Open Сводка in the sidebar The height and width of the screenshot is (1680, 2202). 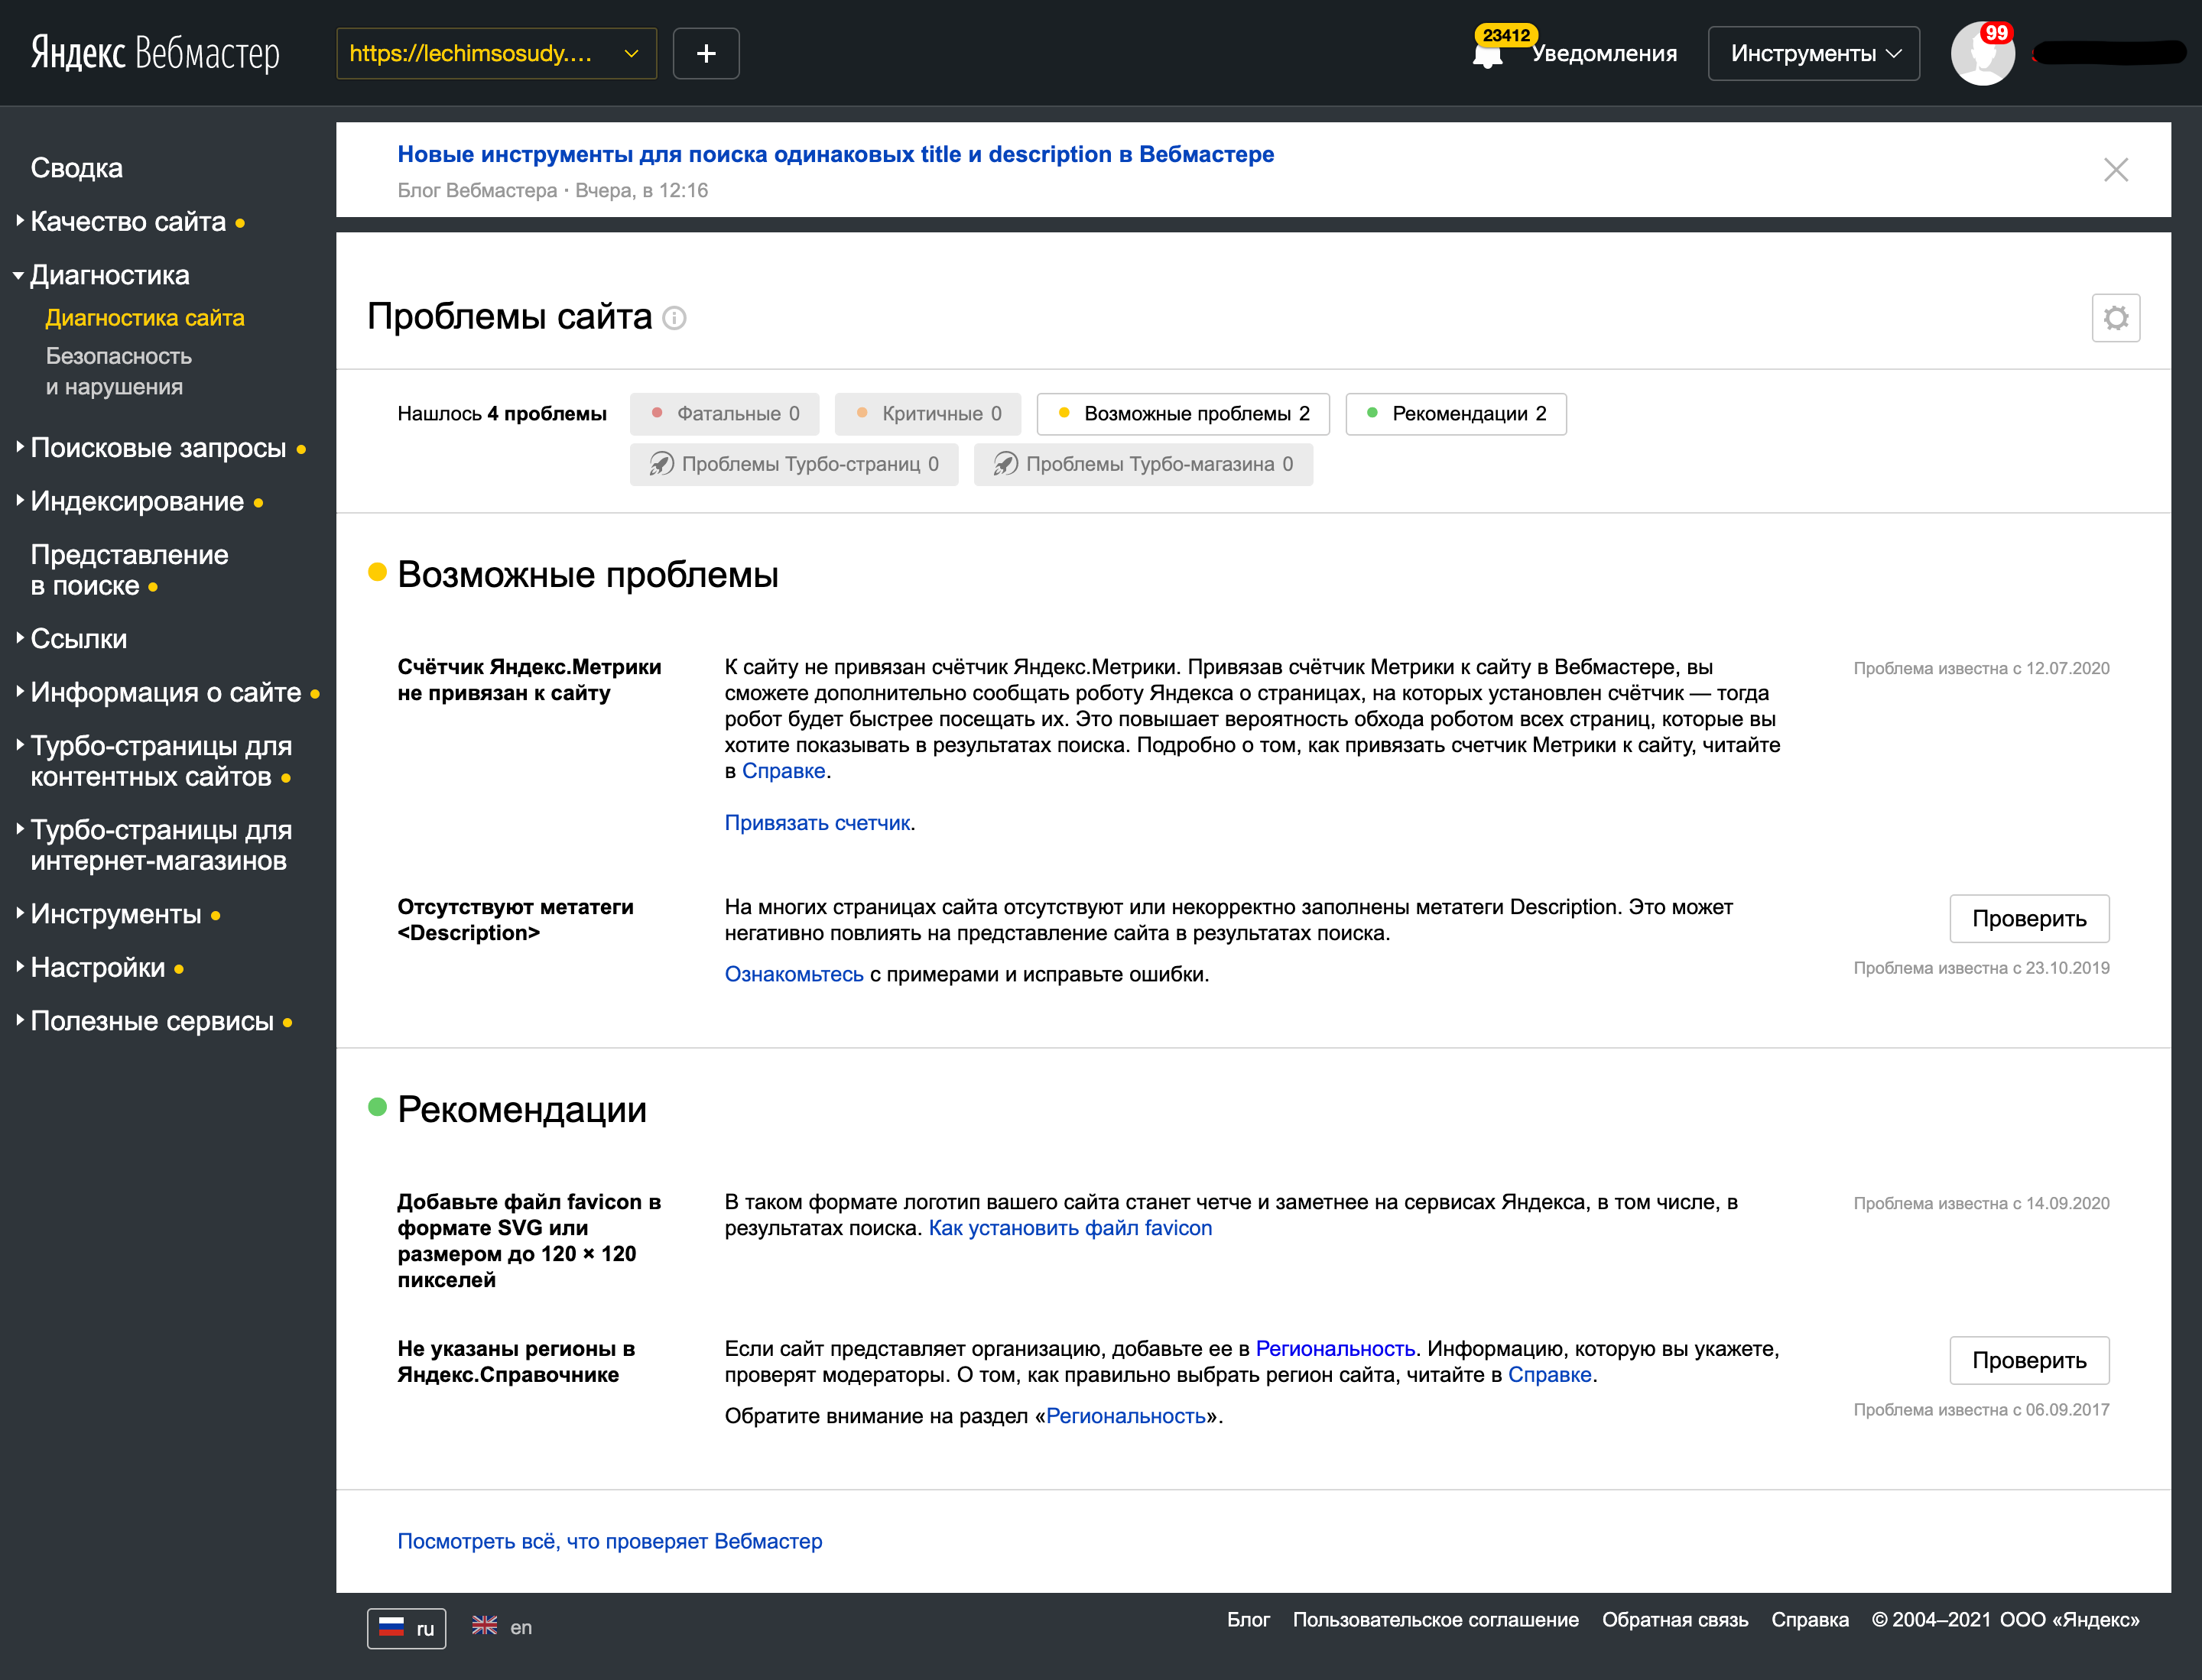[77, 168]
